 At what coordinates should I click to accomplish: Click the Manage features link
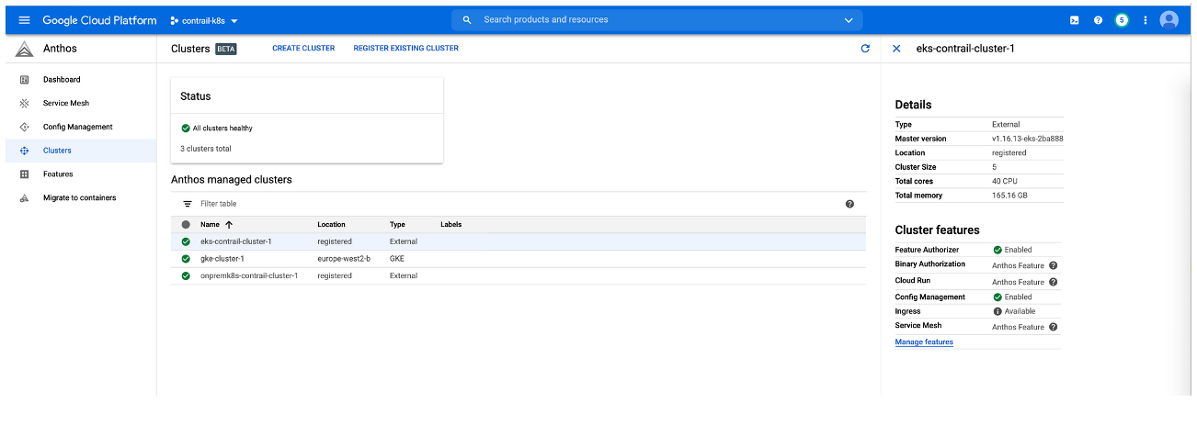pyautogui.click(x=924, y=342)
